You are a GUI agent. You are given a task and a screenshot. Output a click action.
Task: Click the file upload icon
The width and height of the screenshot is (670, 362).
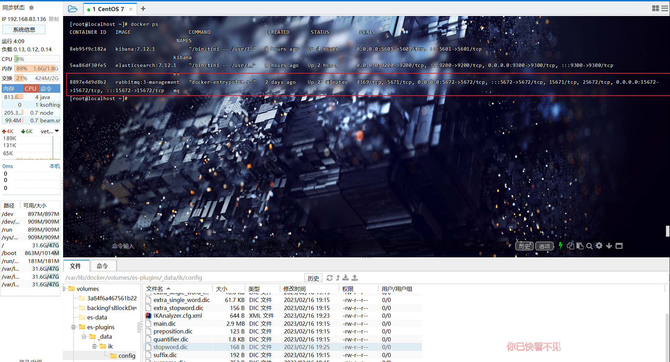(355, 278)
